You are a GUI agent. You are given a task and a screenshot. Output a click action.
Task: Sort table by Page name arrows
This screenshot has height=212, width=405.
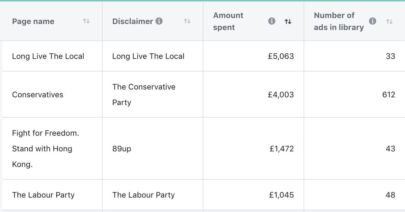[86, 21]
